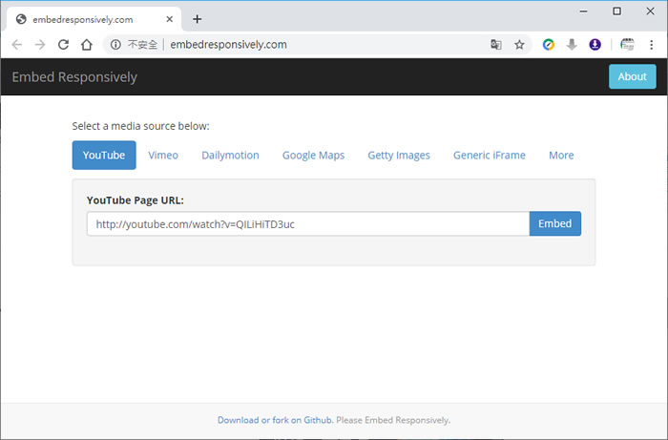This screenshot has height=440, width=668.
Task: Reload the page with refresh icon
Action: coord(63,44)
